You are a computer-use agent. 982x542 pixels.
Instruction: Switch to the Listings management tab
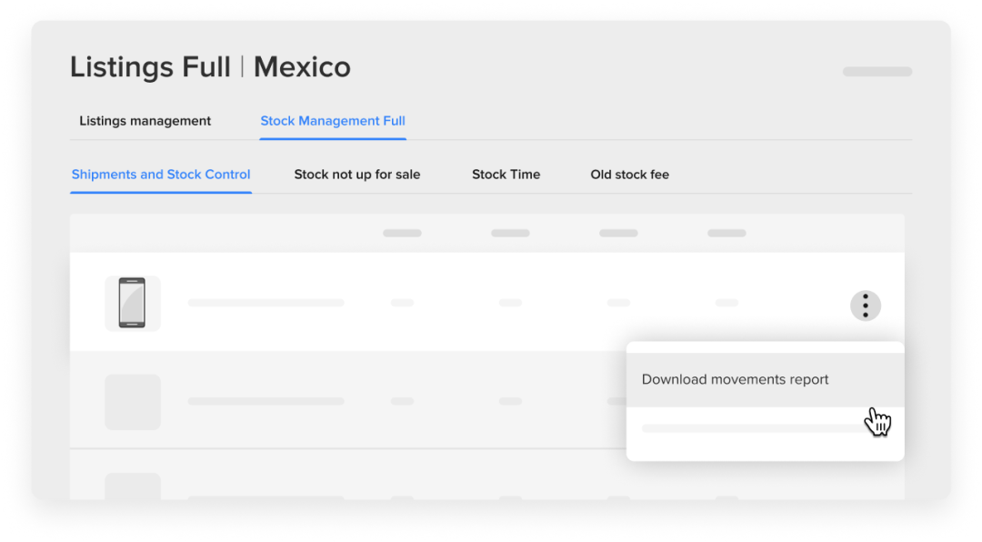[145, 121]
